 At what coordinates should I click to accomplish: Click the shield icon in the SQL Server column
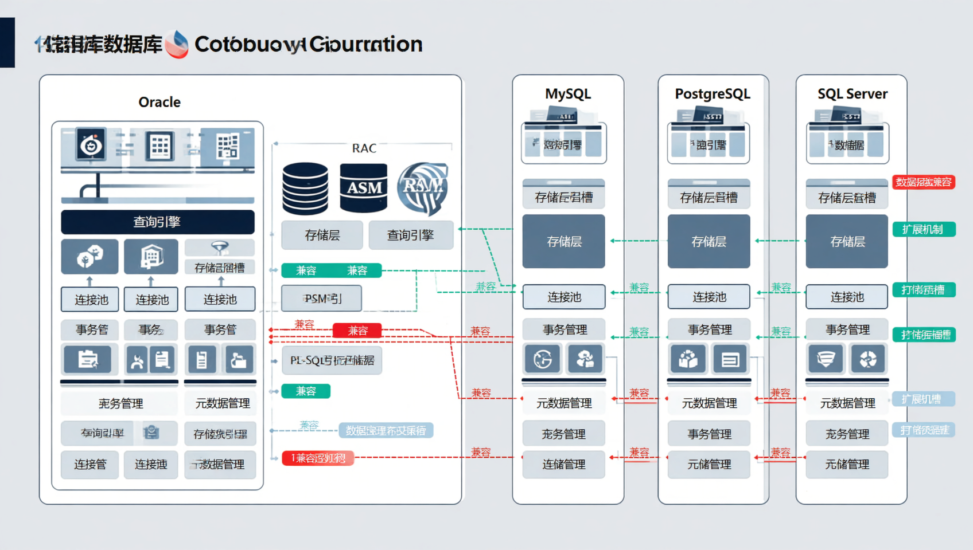[x=826, y=359]
